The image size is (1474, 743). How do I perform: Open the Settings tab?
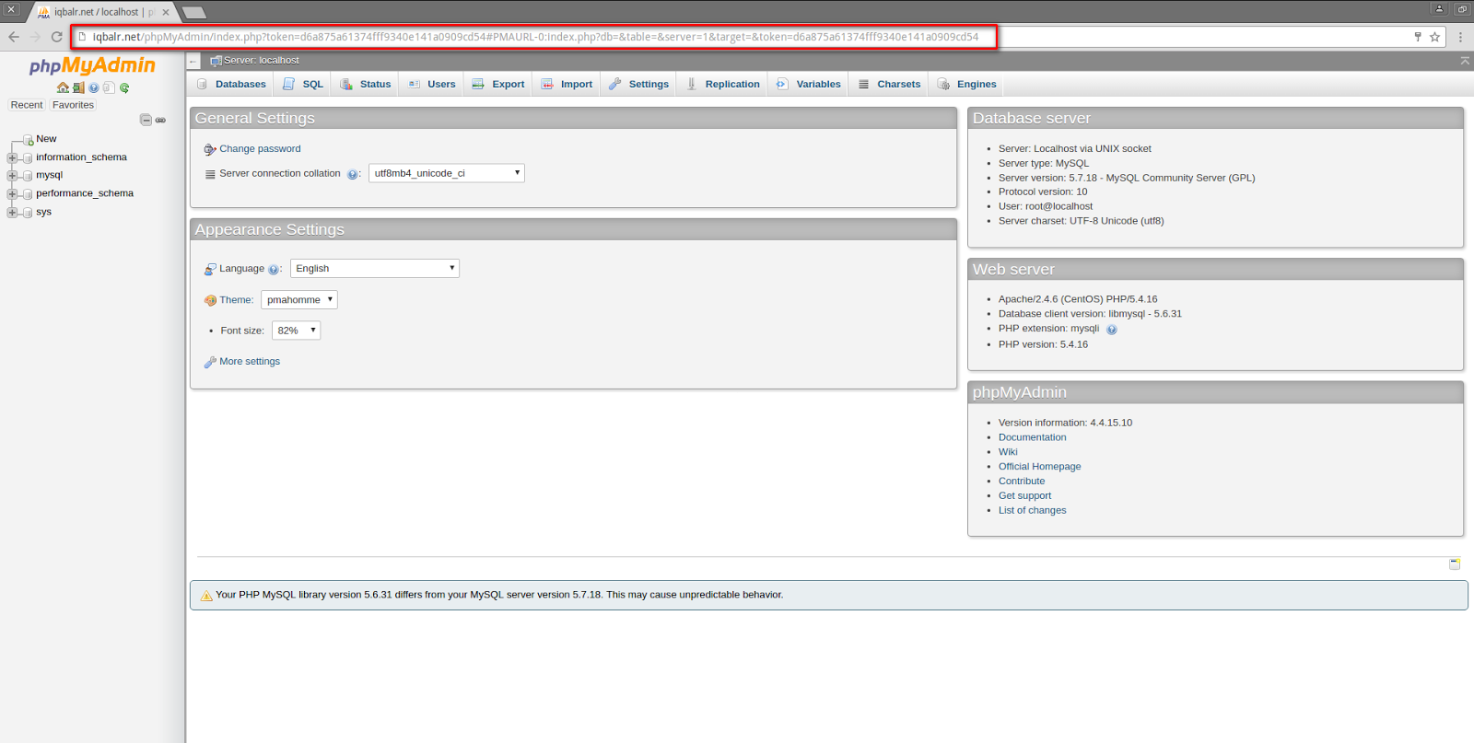point(638,84)
